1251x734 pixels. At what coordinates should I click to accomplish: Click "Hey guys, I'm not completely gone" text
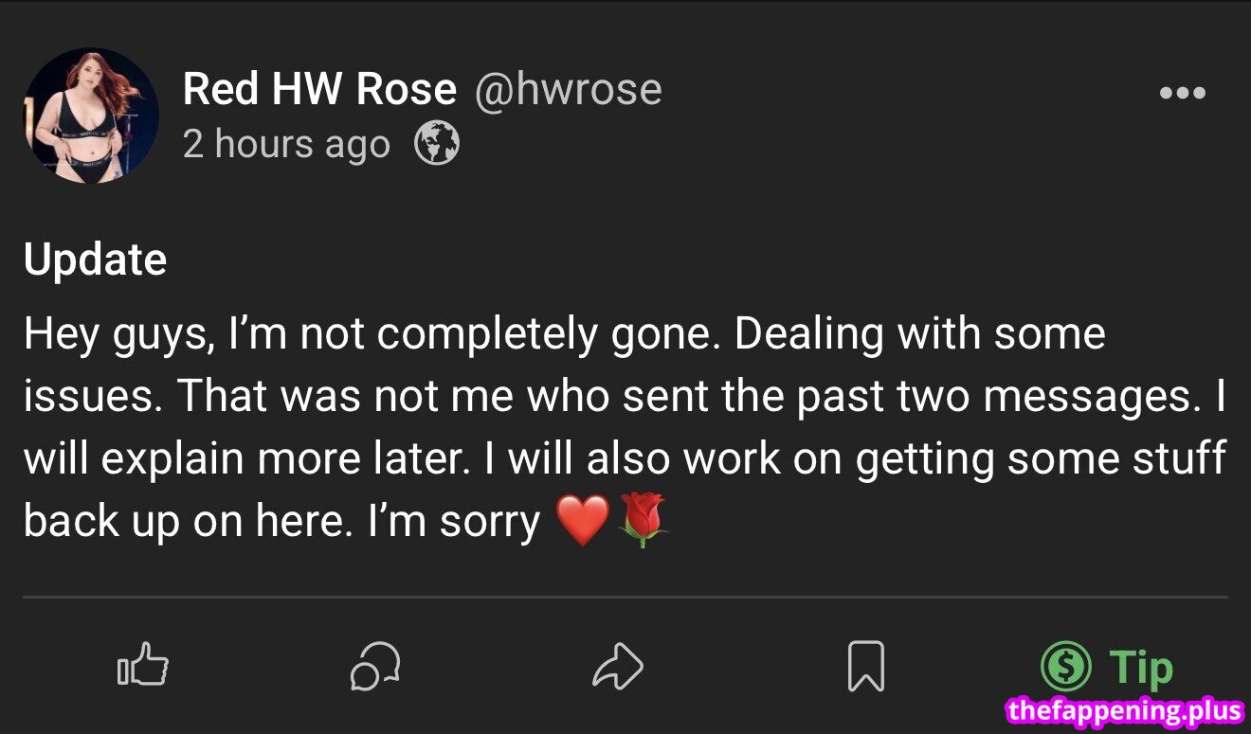click(370, 334)
